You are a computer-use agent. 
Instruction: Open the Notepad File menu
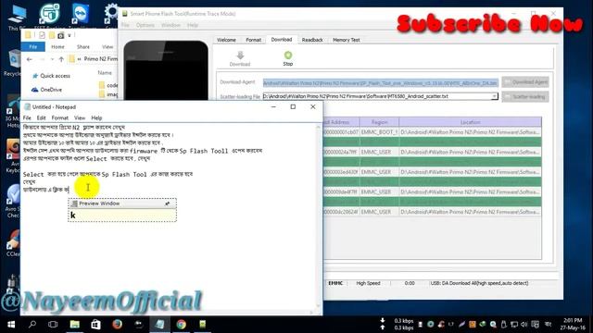tap(27, 117)
